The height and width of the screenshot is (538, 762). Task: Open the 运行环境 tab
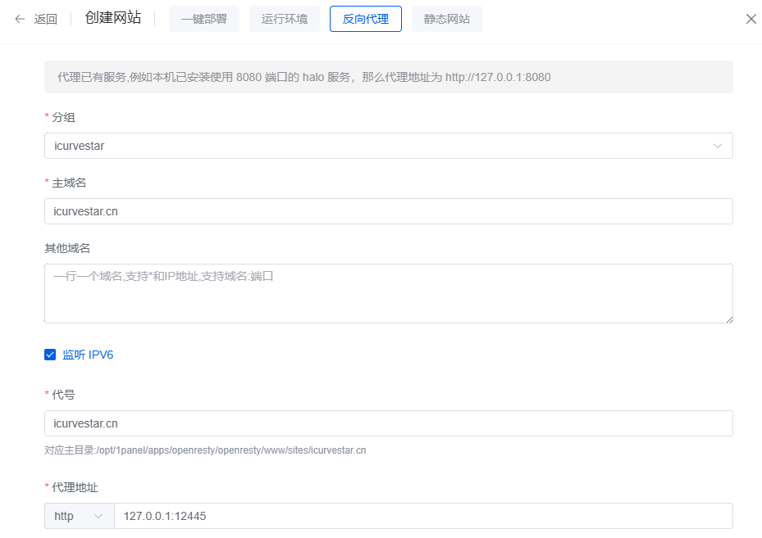point(285,19)
